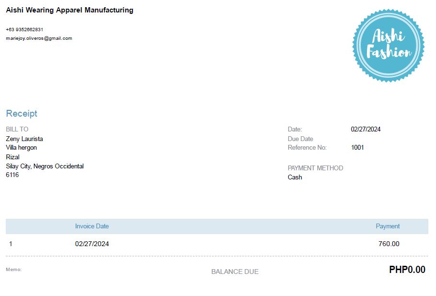Click the Aishi Fashion logo badge
436x296 pixels.
click(389, 46)
